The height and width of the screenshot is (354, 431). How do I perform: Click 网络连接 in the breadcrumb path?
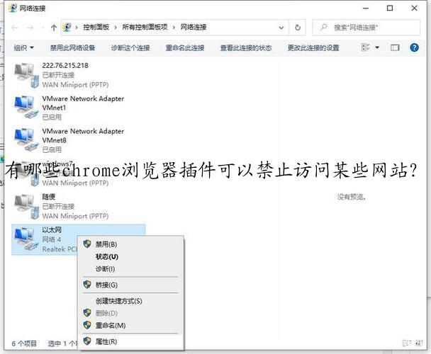click(194, 27)
